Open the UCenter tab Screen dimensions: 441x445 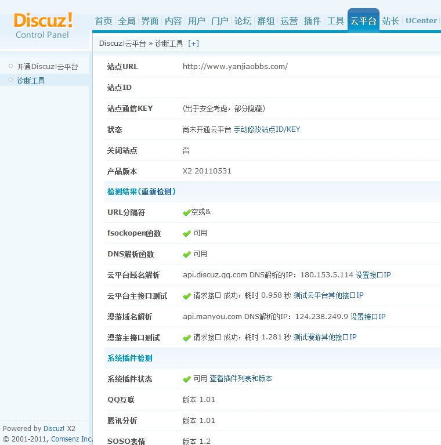pyautogui.click(x=421, y=21)
